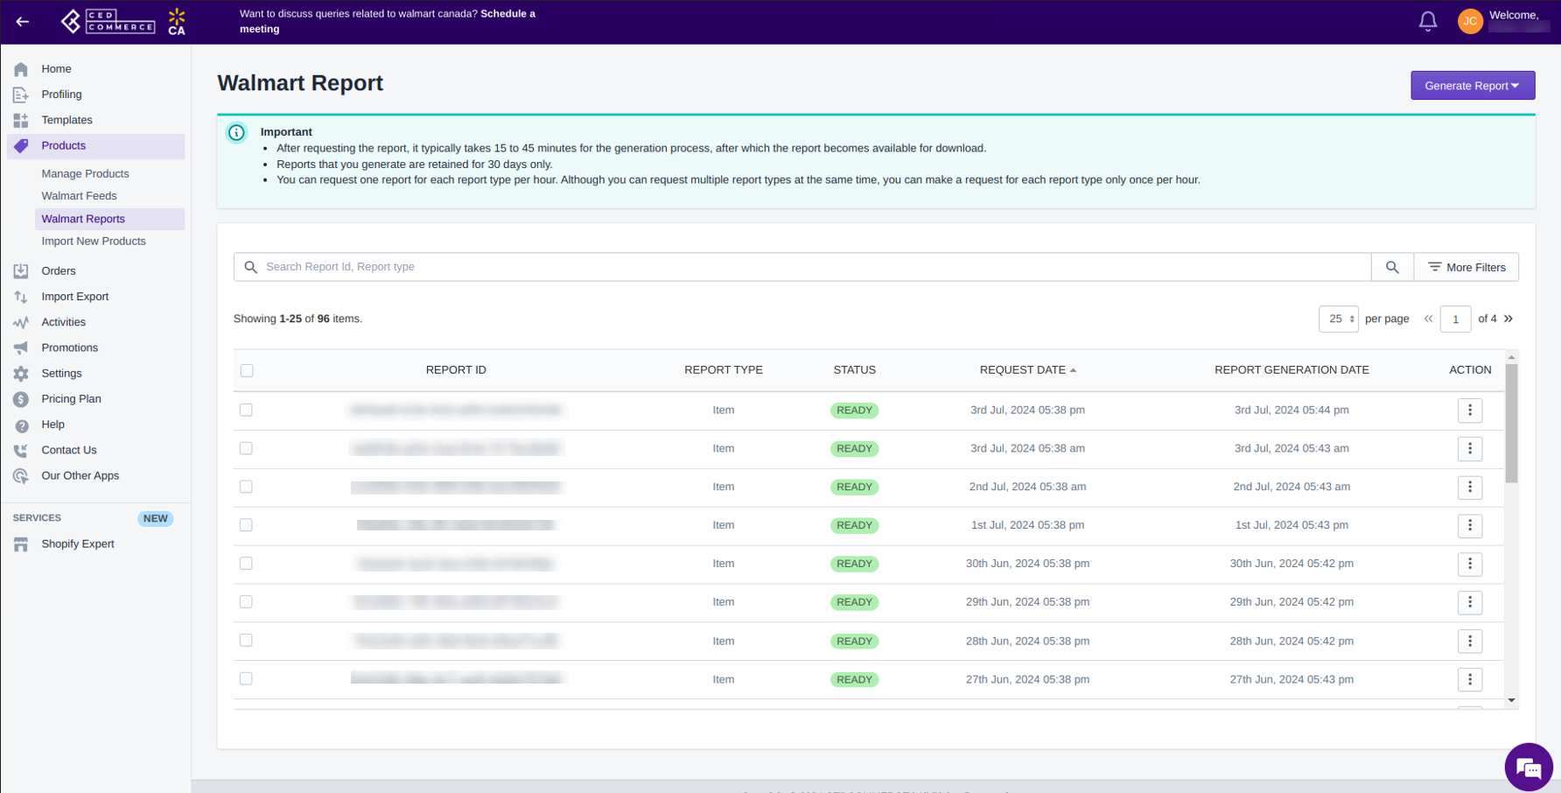Click the Shopify Expert label
Viewport: 1561px width, 793px height.
pos(78,544)
